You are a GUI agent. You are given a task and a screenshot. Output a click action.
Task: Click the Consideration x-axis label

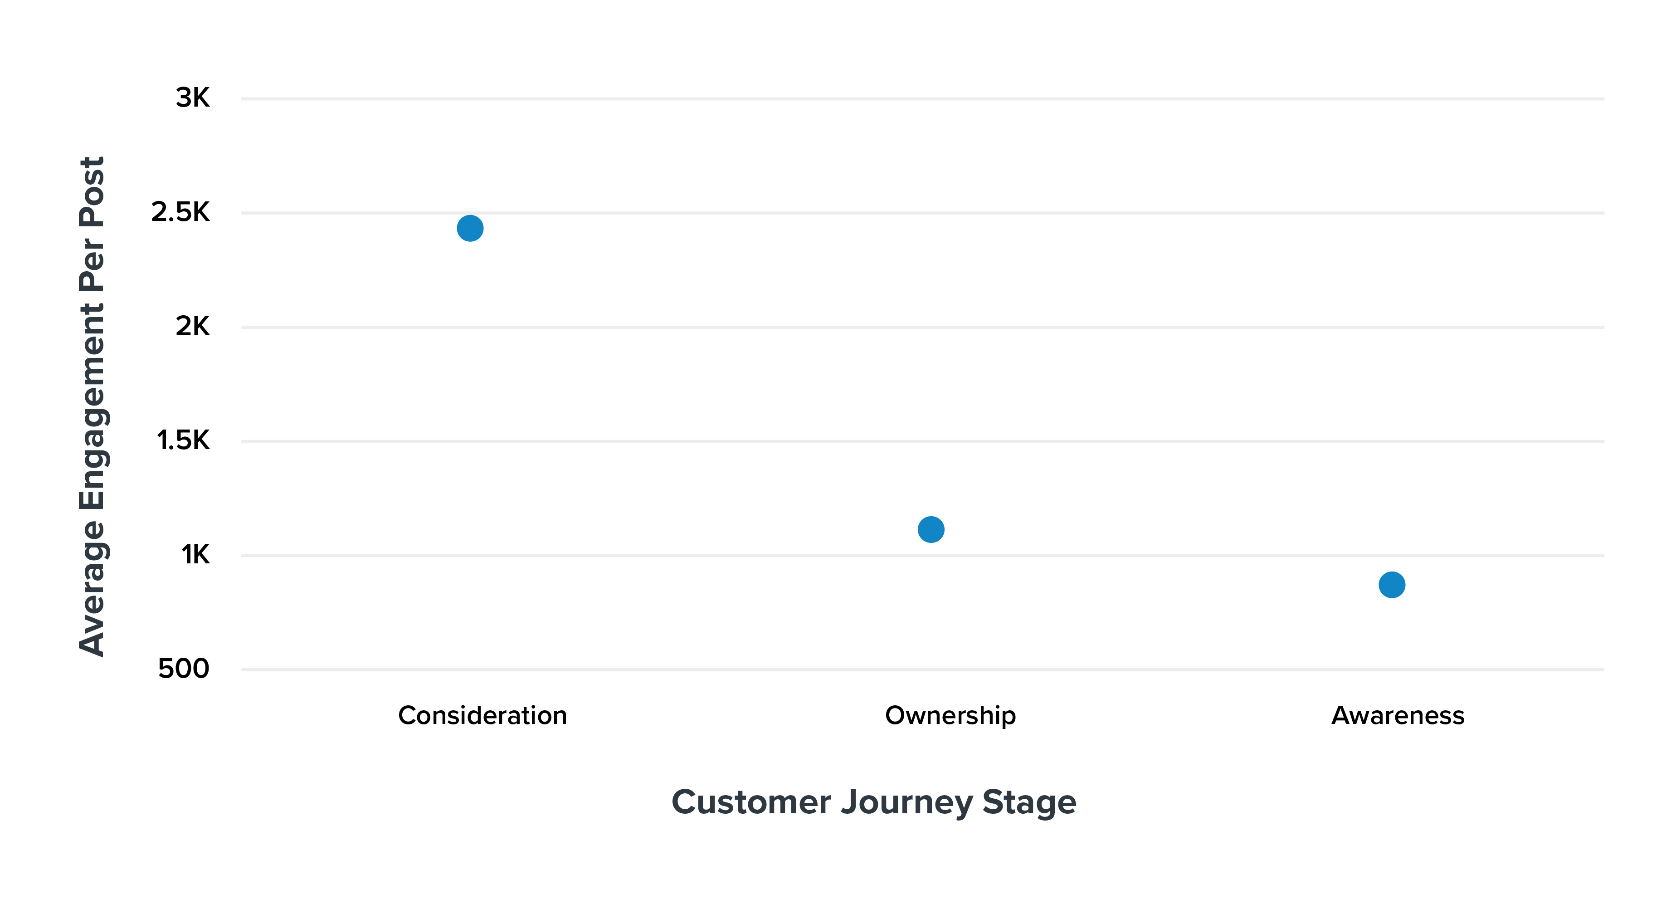click(482, 715)
